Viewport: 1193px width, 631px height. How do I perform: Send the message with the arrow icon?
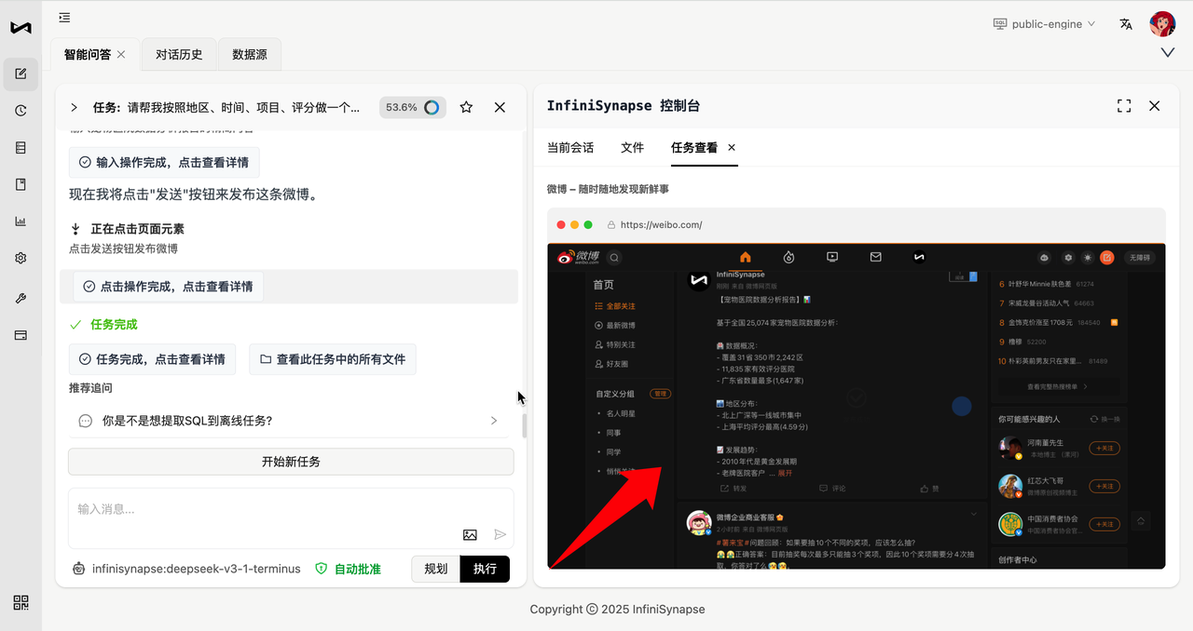pos(501,535)
